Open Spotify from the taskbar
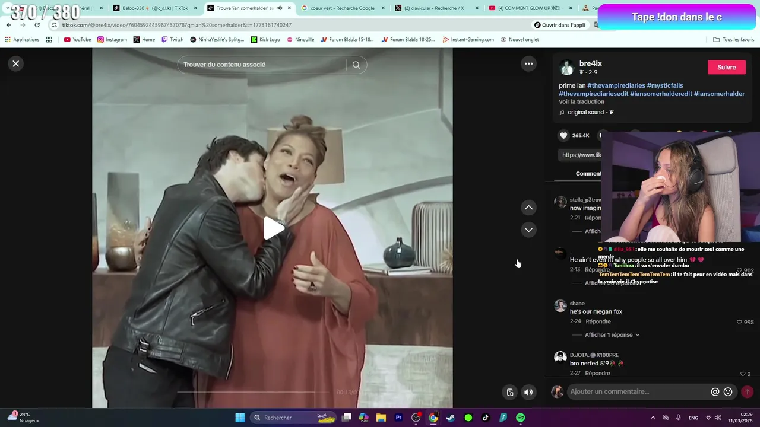Screen dimensions: 760x427 pyautogui.click(x=520, y=418)
